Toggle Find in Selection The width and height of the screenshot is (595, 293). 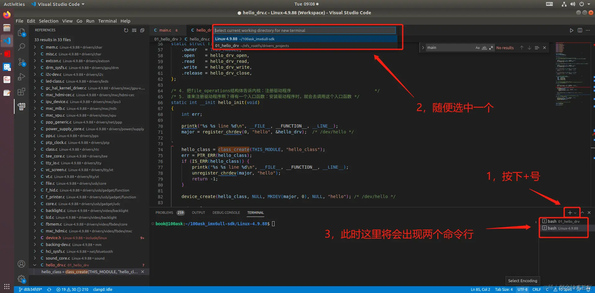[x=537, y=48]
